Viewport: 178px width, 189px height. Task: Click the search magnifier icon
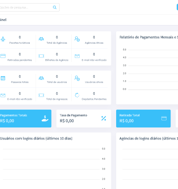[x=55, y=7]
